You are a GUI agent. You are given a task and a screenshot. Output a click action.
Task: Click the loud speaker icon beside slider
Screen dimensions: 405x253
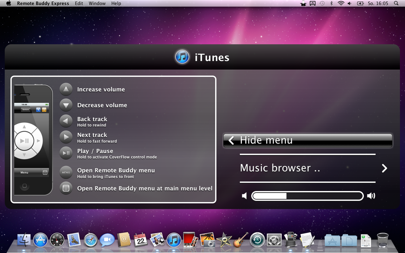point(371,196)
